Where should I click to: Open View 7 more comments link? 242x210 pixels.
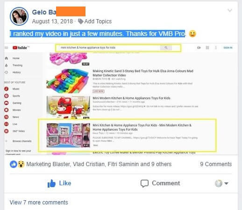pos(39,203)
